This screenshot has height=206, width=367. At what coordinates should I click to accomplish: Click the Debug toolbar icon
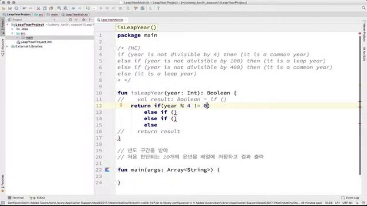pyautogui.click(x=107, y=9)
